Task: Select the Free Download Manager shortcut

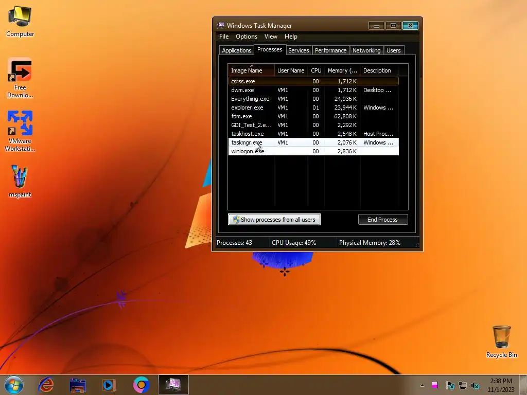Action: pyautogui.click(x=20, y=78)
